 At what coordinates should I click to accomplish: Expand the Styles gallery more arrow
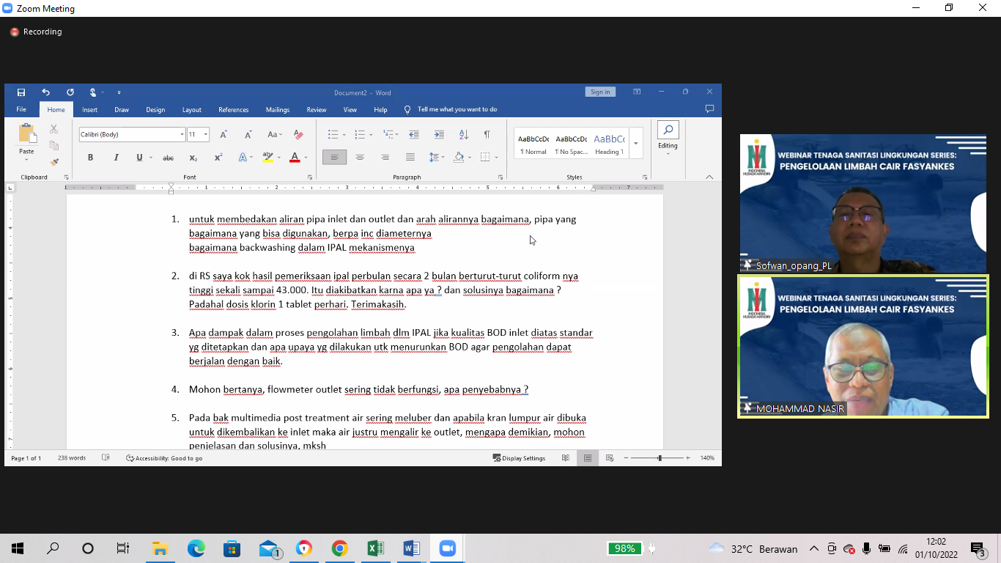click(x=636, y=144)
